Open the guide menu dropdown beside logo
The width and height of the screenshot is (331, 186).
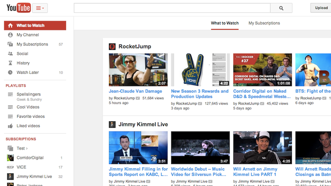tap(40, 8)
